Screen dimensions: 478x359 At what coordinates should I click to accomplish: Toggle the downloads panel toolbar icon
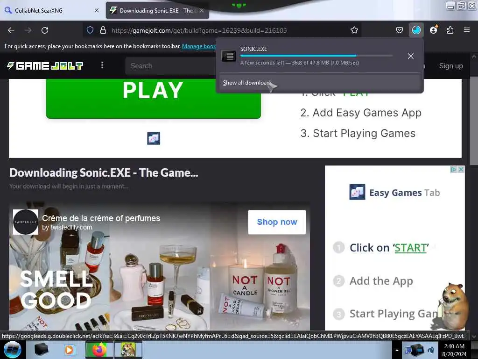click(416, 30)
